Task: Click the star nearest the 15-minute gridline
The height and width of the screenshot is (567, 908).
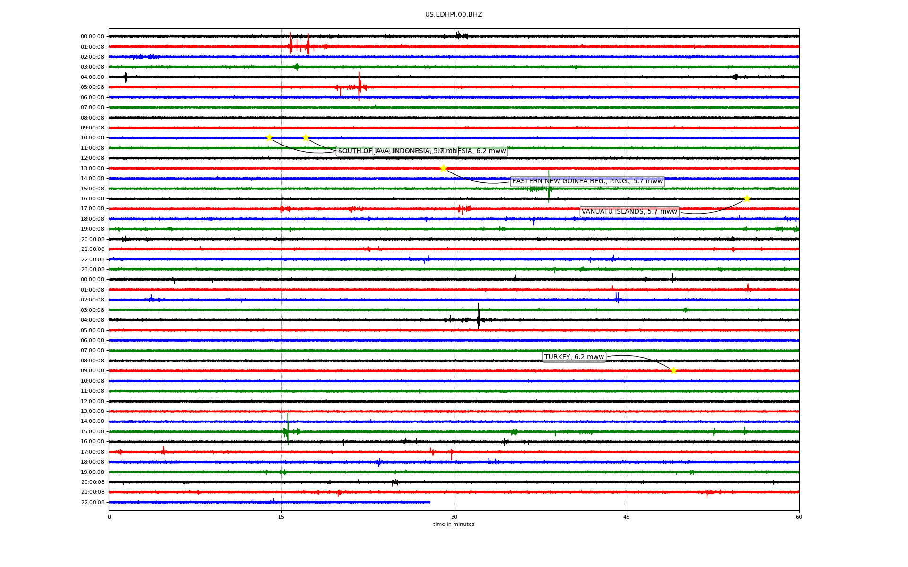Action: tap(269, 137)
